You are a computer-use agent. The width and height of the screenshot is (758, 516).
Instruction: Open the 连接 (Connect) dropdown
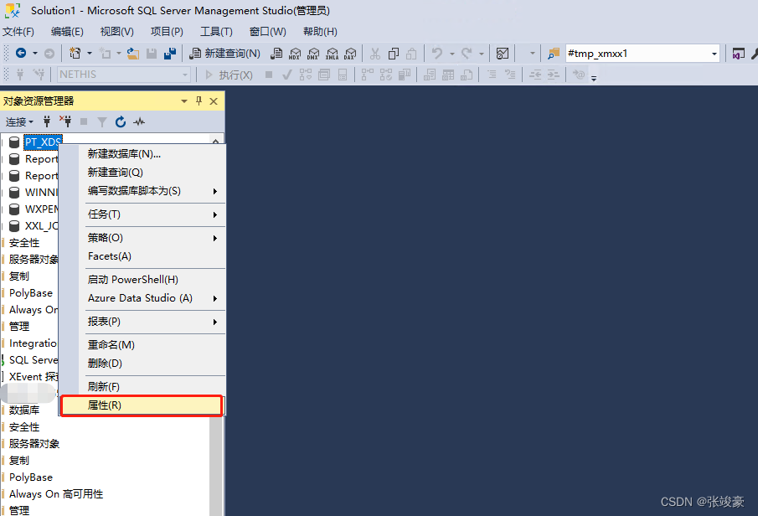click(x=19, y=122)
